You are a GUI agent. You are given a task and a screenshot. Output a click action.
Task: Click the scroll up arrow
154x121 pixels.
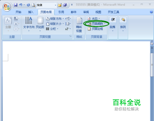(152, 48)
